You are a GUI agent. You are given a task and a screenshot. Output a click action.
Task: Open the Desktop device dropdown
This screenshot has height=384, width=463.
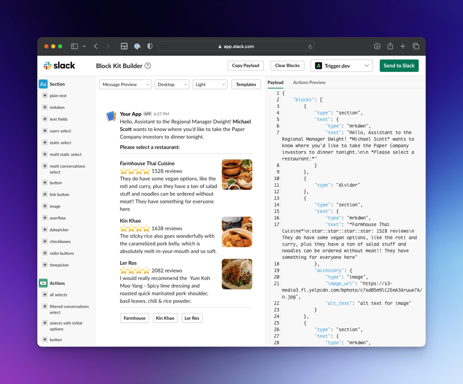click(172, 84)
